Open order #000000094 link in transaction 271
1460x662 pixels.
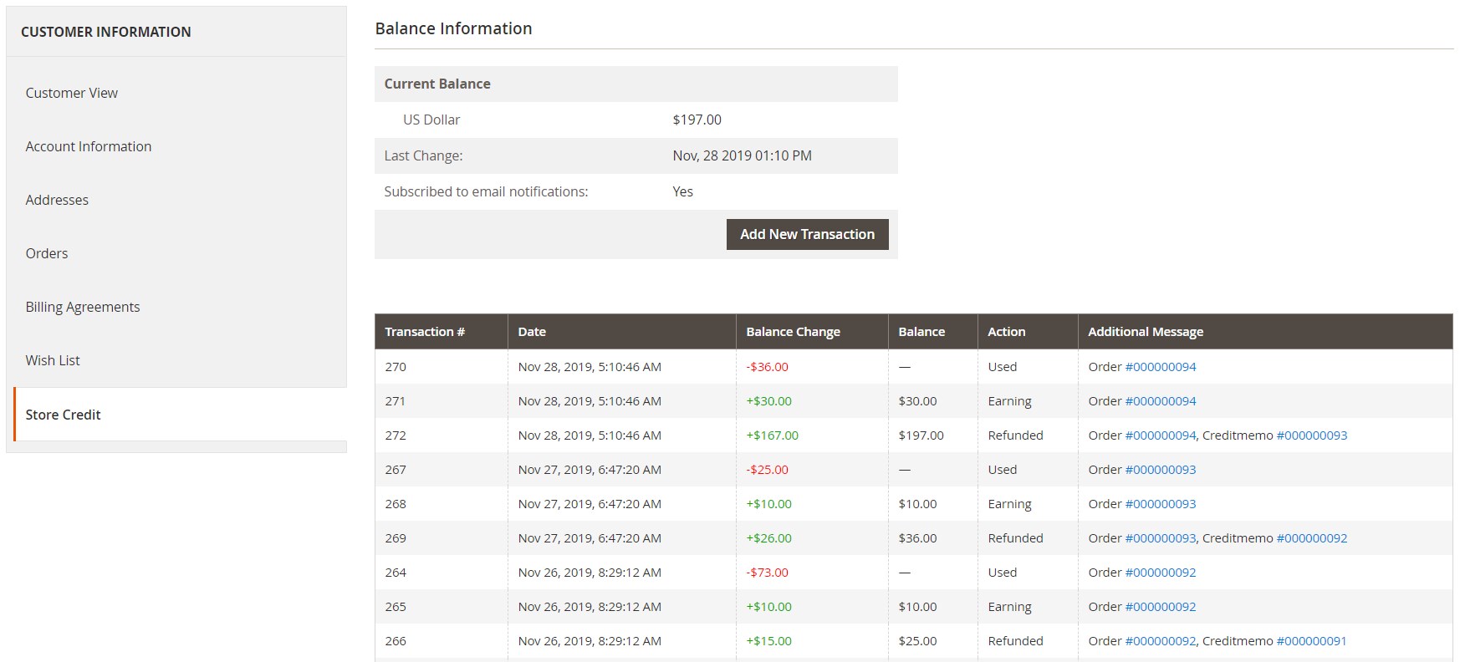[x=1161, y=401]
